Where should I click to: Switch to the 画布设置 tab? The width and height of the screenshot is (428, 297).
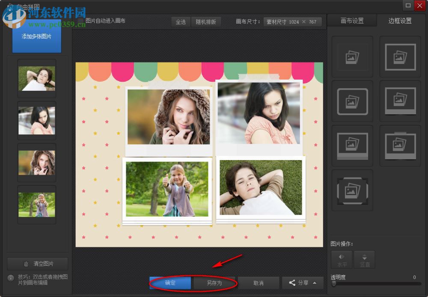click(352, 21)
